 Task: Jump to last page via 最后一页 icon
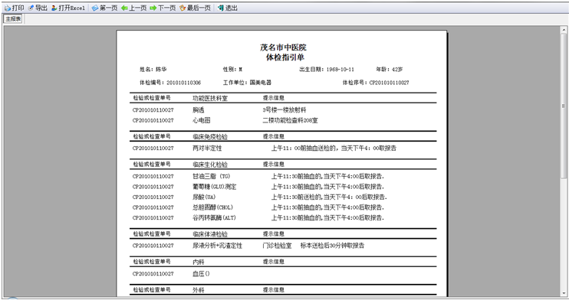tap(183, 8)
